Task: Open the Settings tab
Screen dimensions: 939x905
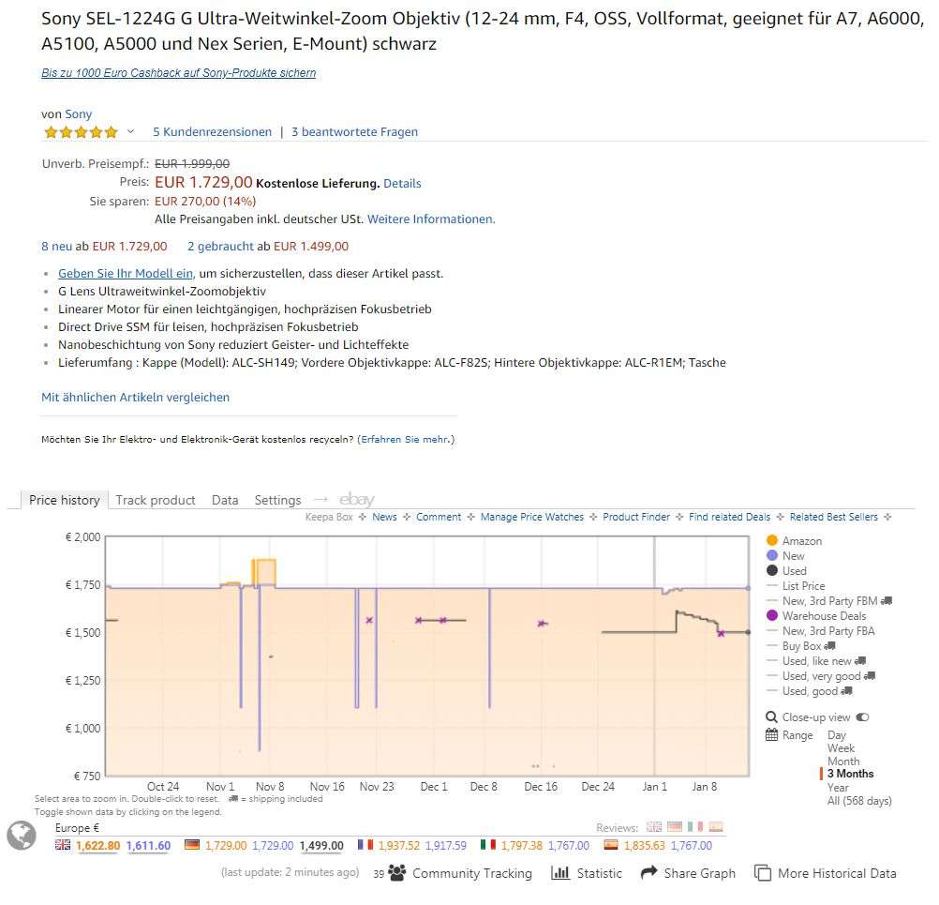Action: 277,501
